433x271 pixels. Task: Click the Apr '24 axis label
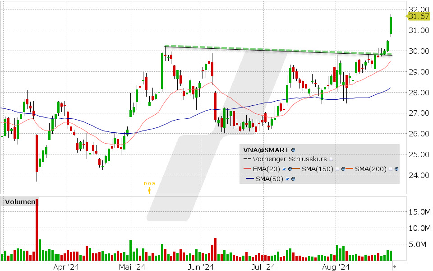point(66,267)
